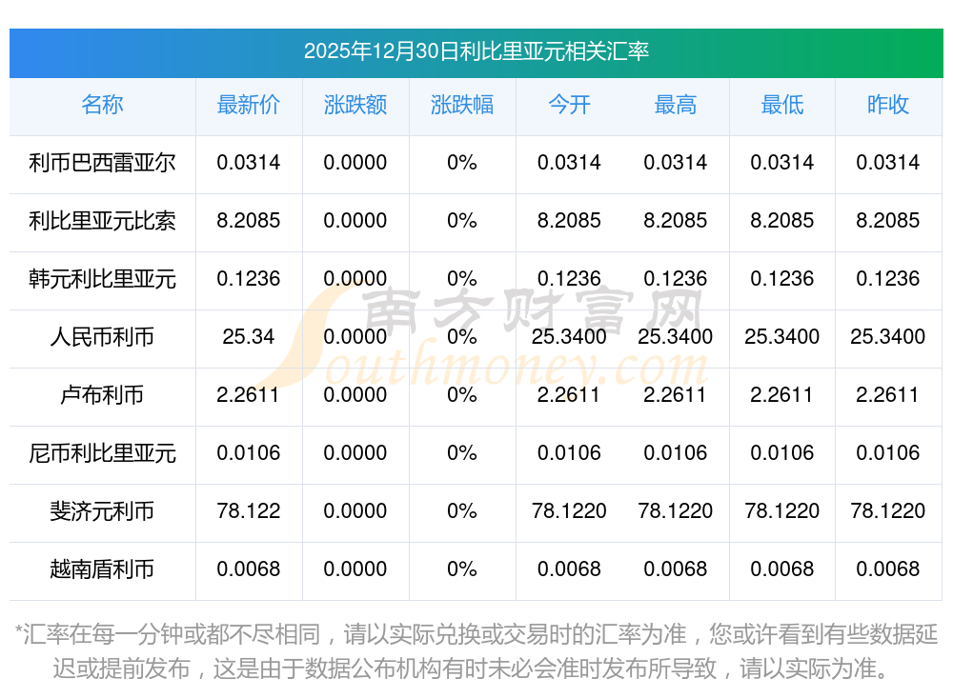This screenshot has width=953, height=698.
Task: Click 最低 value 0.1236 for 韩元利比里亚元
Action: [782, 279]
